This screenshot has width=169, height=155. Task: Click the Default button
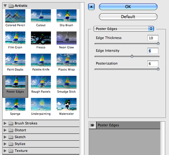click(x=128, y=17)
